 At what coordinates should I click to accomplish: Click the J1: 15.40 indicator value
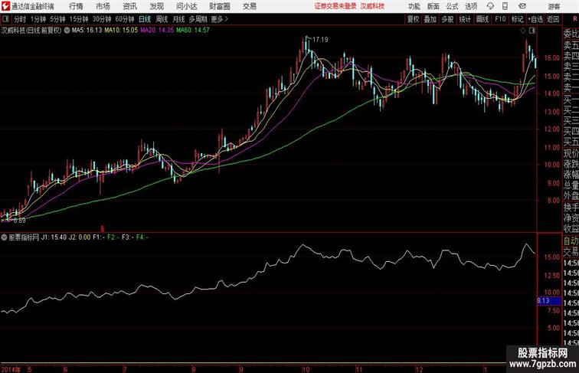click(x=54, y=237)
